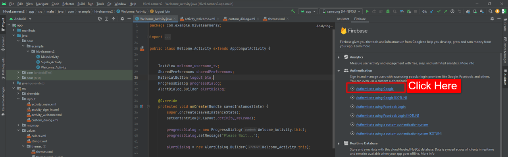Select colors.xml under values

click(37, 136)
